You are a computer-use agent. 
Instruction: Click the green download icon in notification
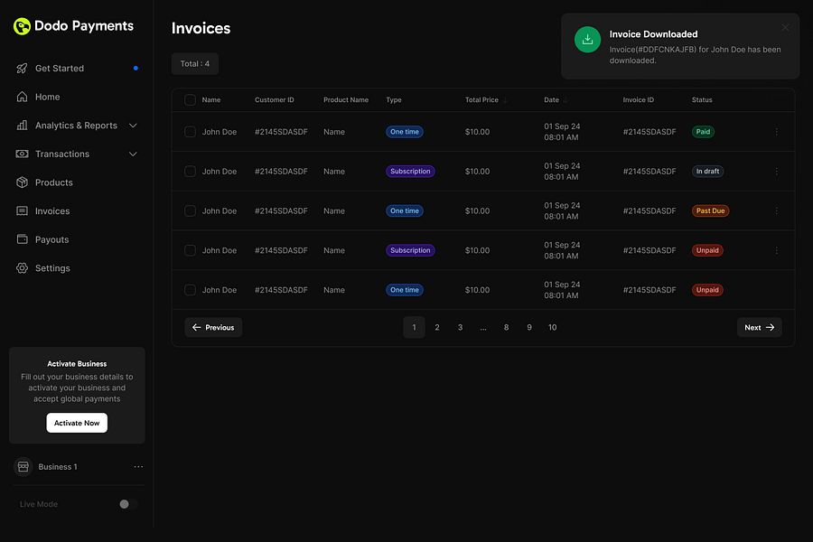(x=587, y=40)
